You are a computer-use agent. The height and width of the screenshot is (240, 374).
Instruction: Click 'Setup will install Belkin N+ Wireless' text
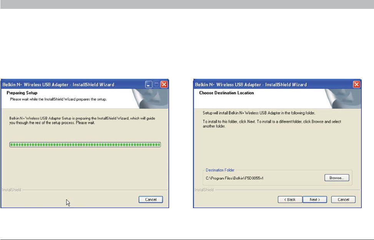coord(259,113)
